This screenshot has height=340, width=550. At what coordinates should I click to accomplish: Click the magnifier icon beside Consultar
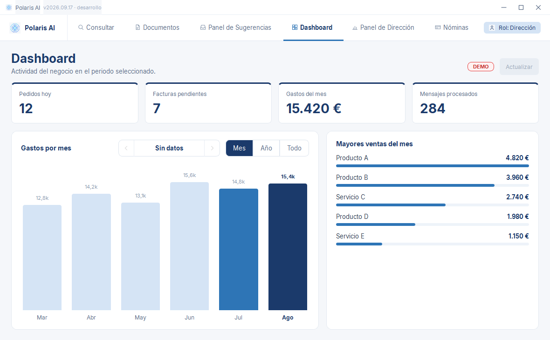pyautogui.click(x=81, y=27)
